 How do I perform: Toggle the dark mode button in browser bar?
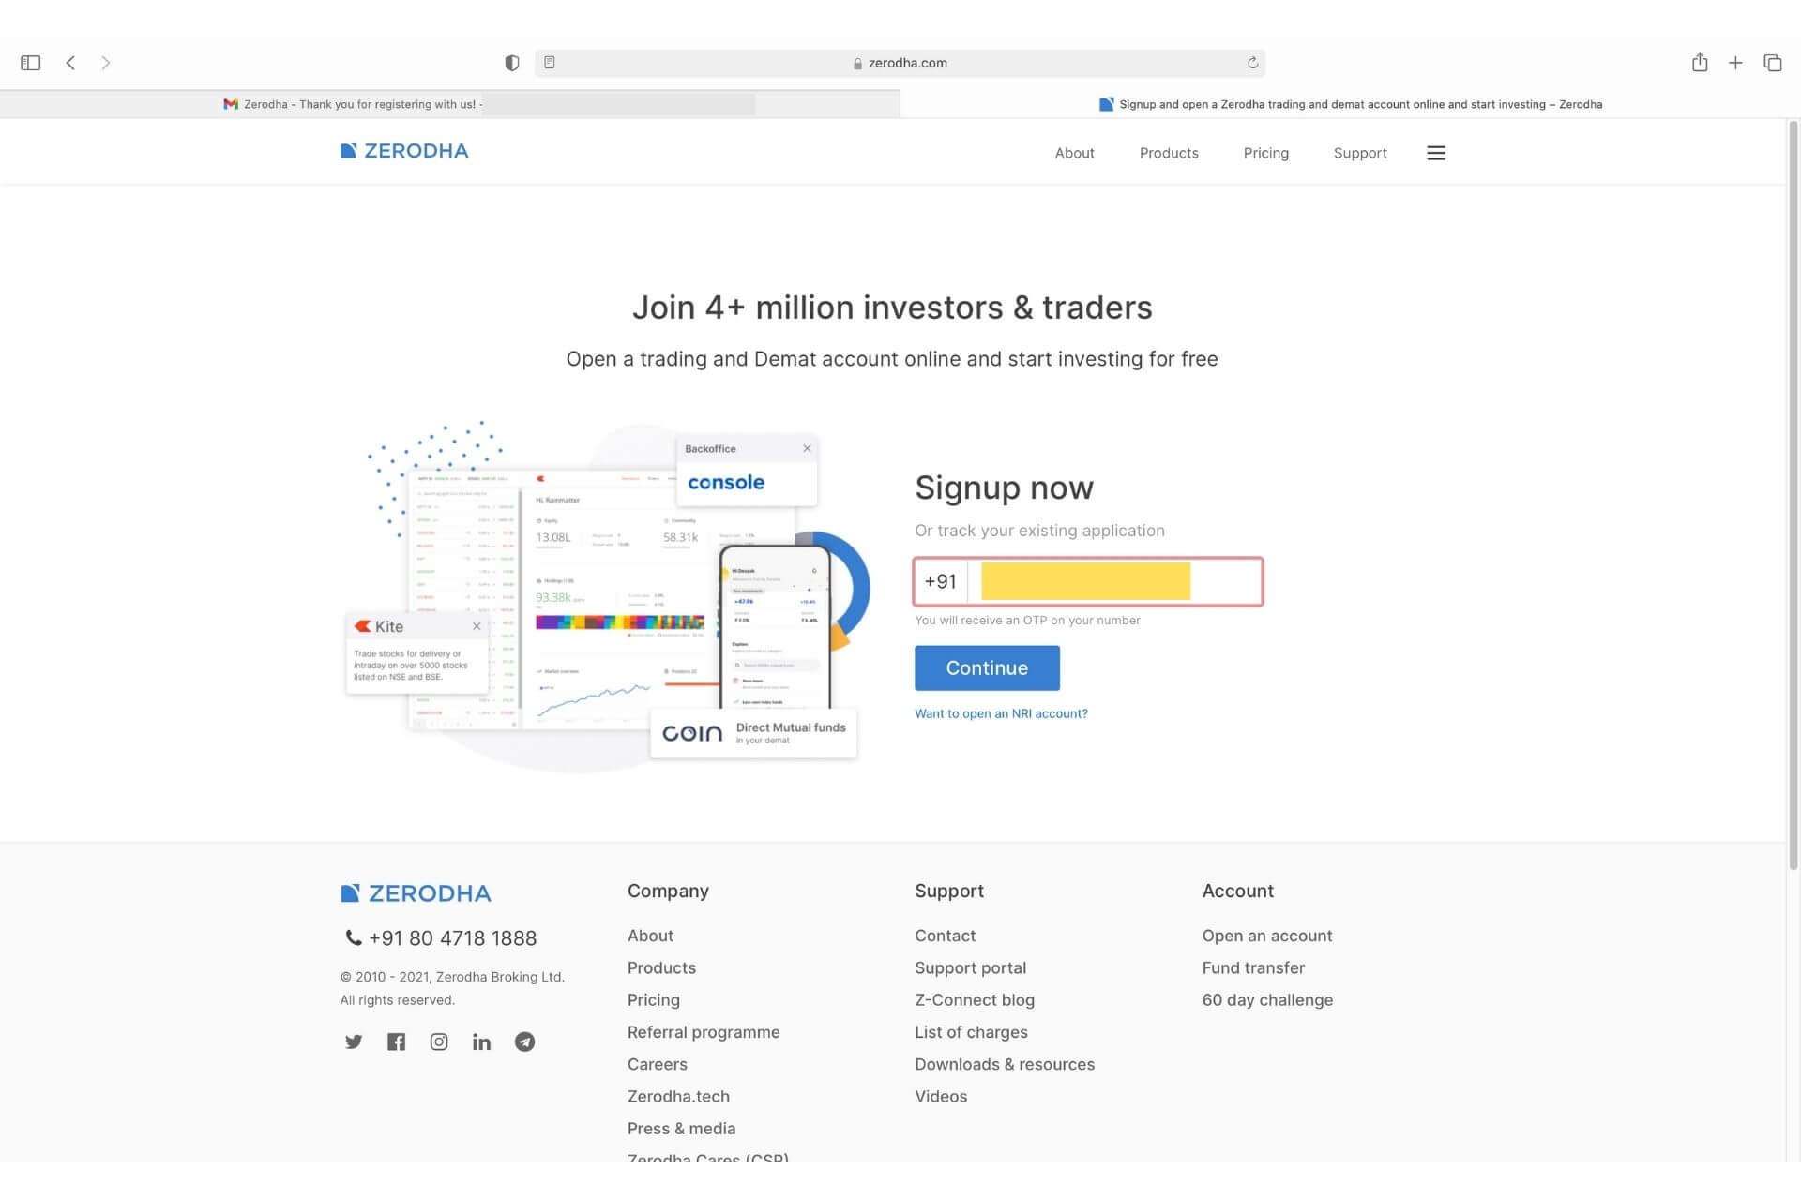coord(512,62)
